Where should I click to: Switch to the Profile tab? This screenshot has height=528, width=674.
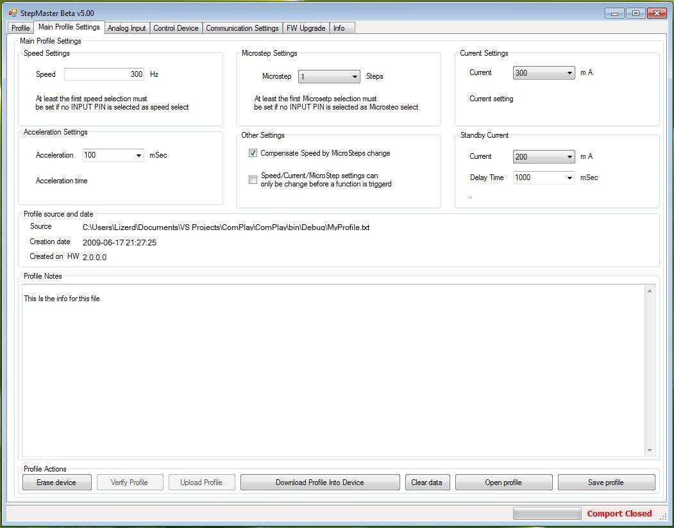coord(21,28)
